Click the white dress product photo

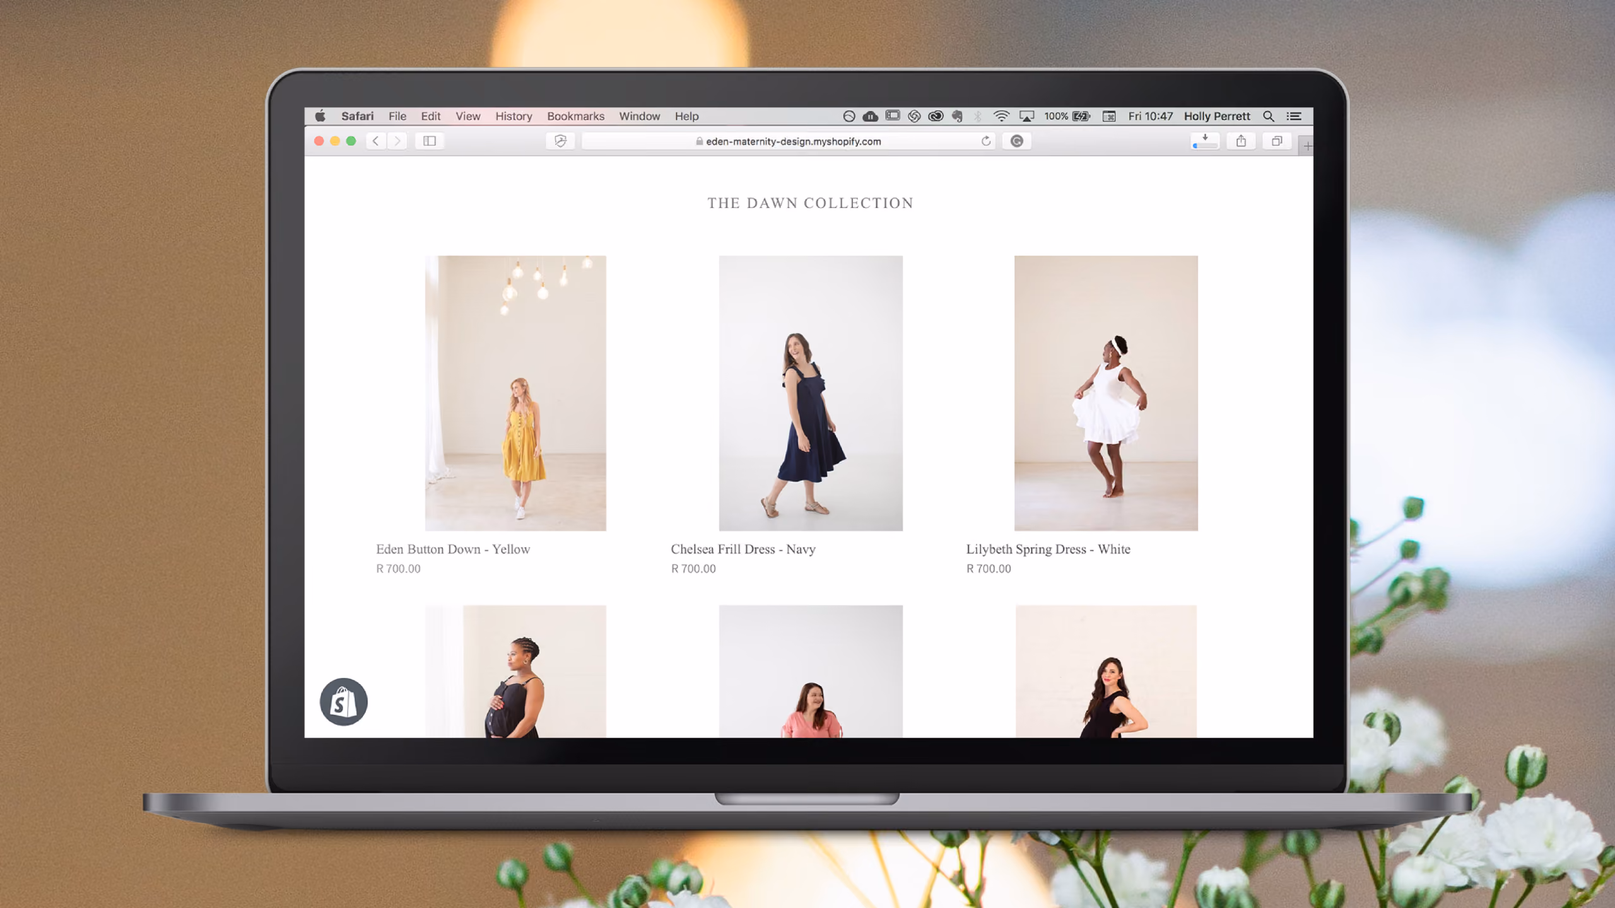coord(1106,393)
